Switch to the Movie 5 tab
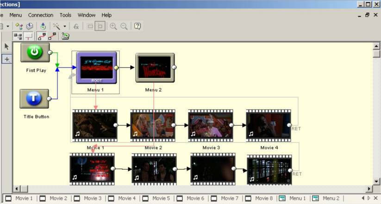This screenshot has height=204, width=381. [x=156, y=198]
